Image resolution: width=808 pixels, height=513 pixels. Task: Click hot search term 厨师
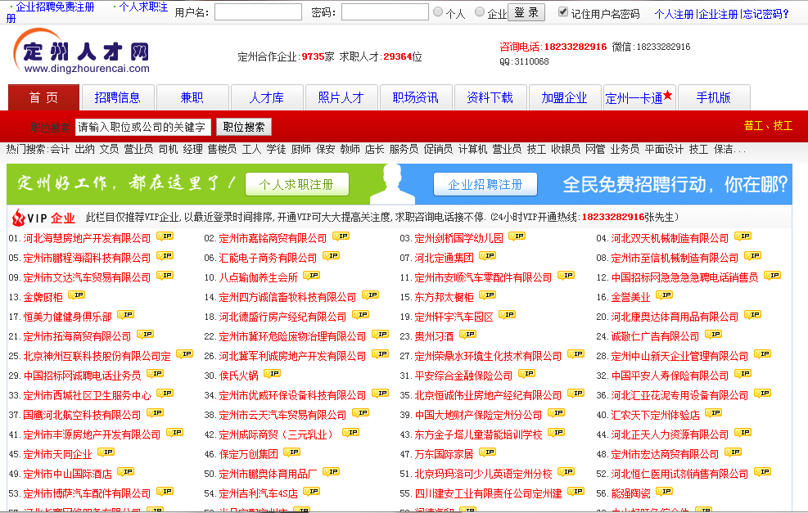pos(301,150)
